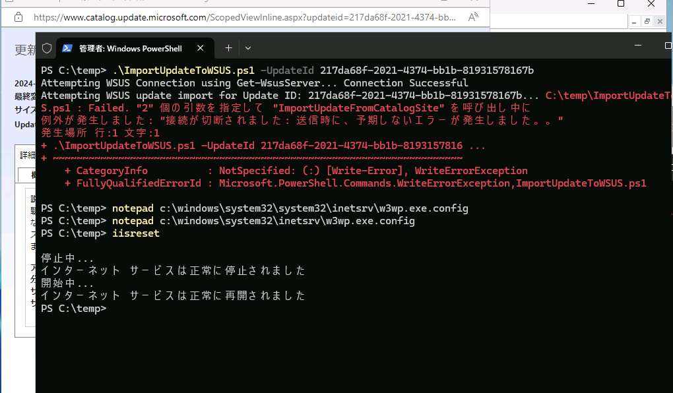This screenshot has height=393, width=673.
Task: Click the restore icon on the inline update frame
Action: (x=648, y=21)
